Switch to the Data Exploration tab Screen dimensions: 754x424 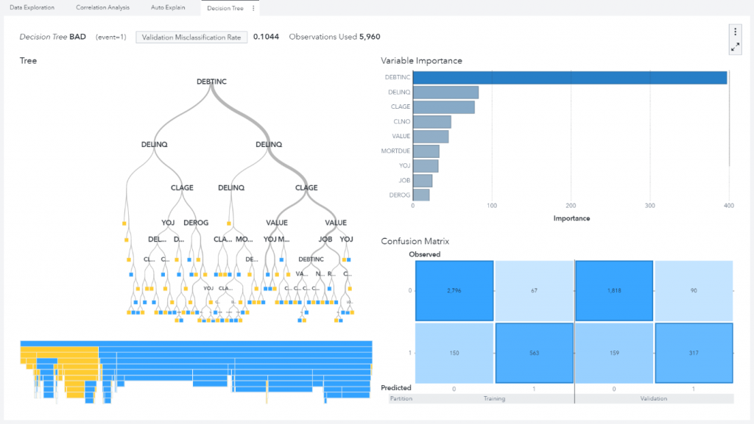(32, 8)
